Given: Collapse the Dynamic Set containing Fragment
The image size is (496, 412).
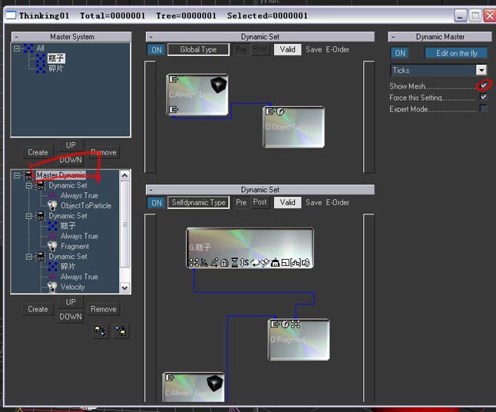Looking at the screenshot, I should (28, 216).
